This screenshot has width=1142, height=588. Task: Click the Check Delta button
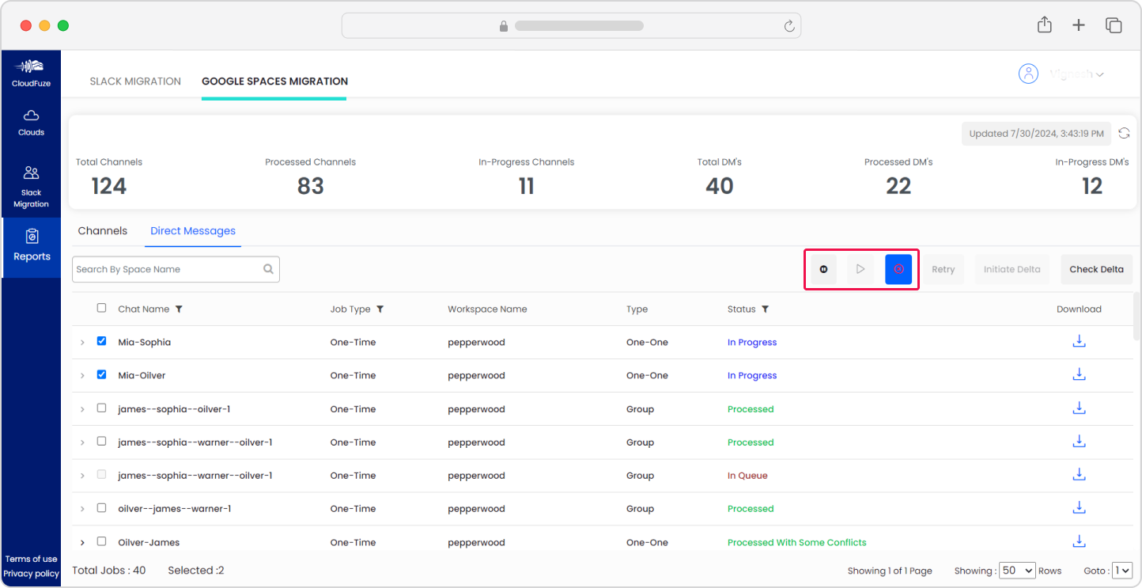tap(1096, 269)
